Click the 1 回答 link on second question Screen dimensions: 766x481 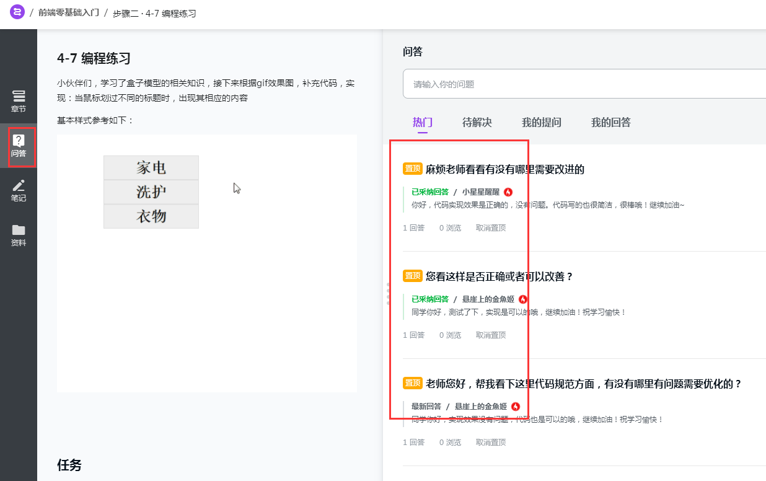coord(414,334)
